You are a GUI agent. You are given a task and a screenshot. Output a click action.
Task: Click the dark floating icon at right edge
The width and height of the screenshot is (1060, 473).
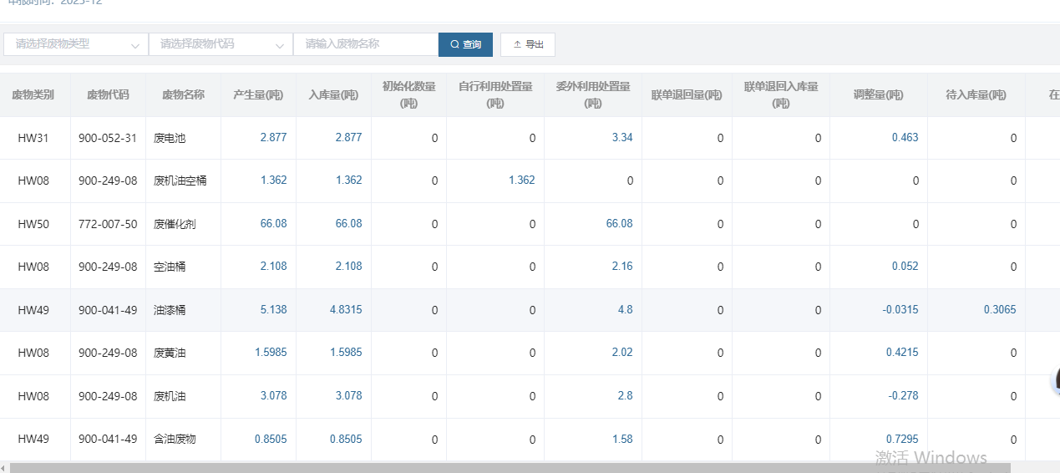click(1055, 380)
